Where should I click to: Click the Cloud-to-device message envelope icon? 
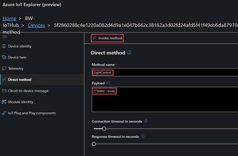(4, 91)
